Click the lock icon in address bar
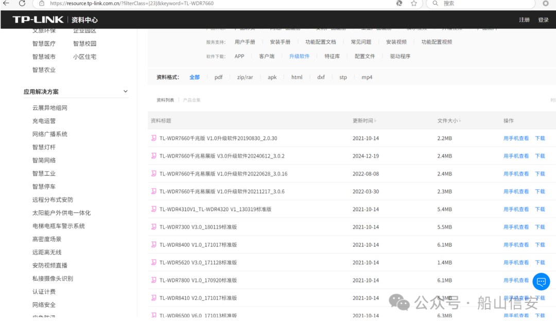The width and height of the screenshot is (556, 325). (x=42, y=3)
